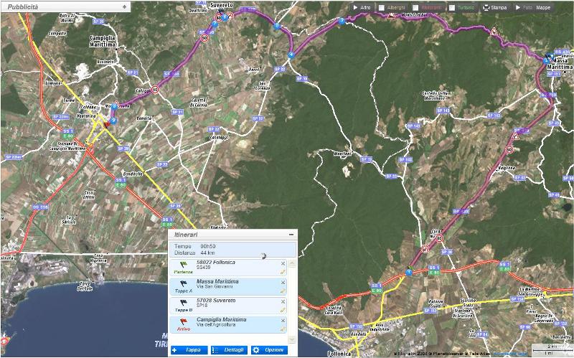The width and height of the screenshot is (574, 358).
Task: Add a stop with the Tappa button
Action: click(189, 350)
